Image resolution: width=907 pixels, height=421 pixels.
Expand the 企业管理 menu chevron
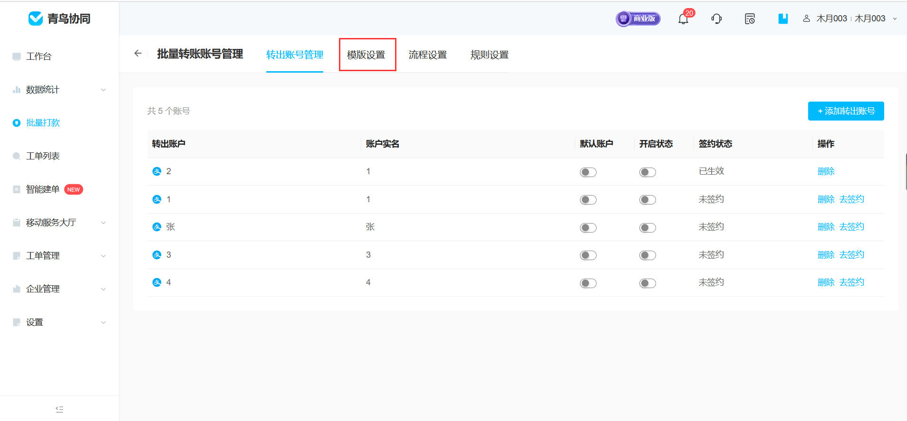point(103,289)
